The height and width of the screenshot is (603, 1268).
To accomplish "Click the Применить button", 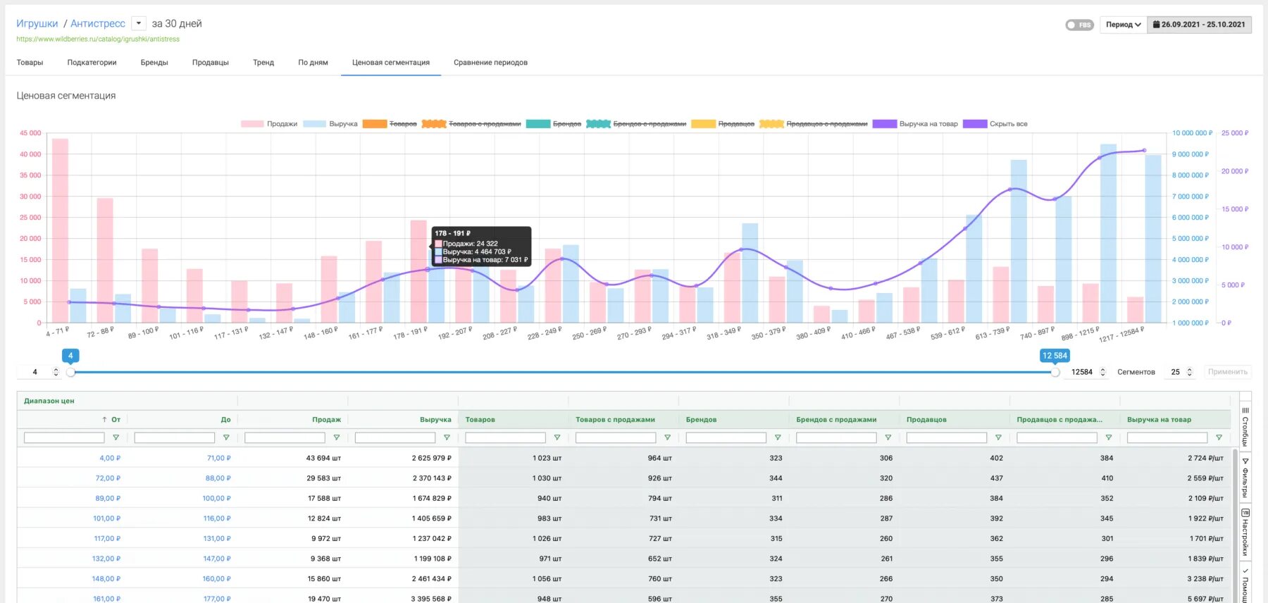I will (1227, 372).
